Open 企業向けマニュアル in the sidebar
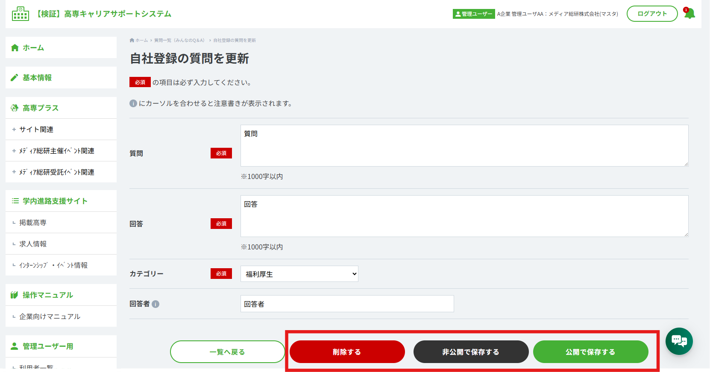Screen dimensions: 710x372 click(61, 316)
